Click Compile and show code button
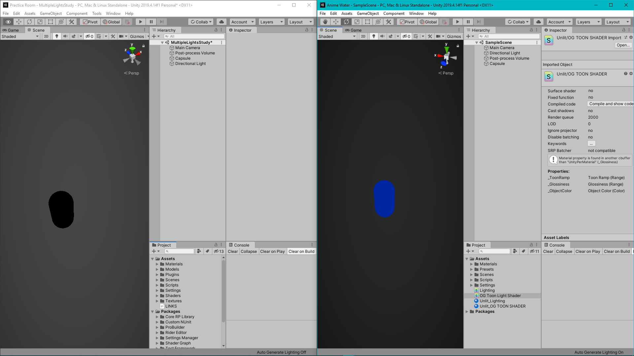Screen dimensions: 634x356 pyautogui.click(x=611, y=104)
